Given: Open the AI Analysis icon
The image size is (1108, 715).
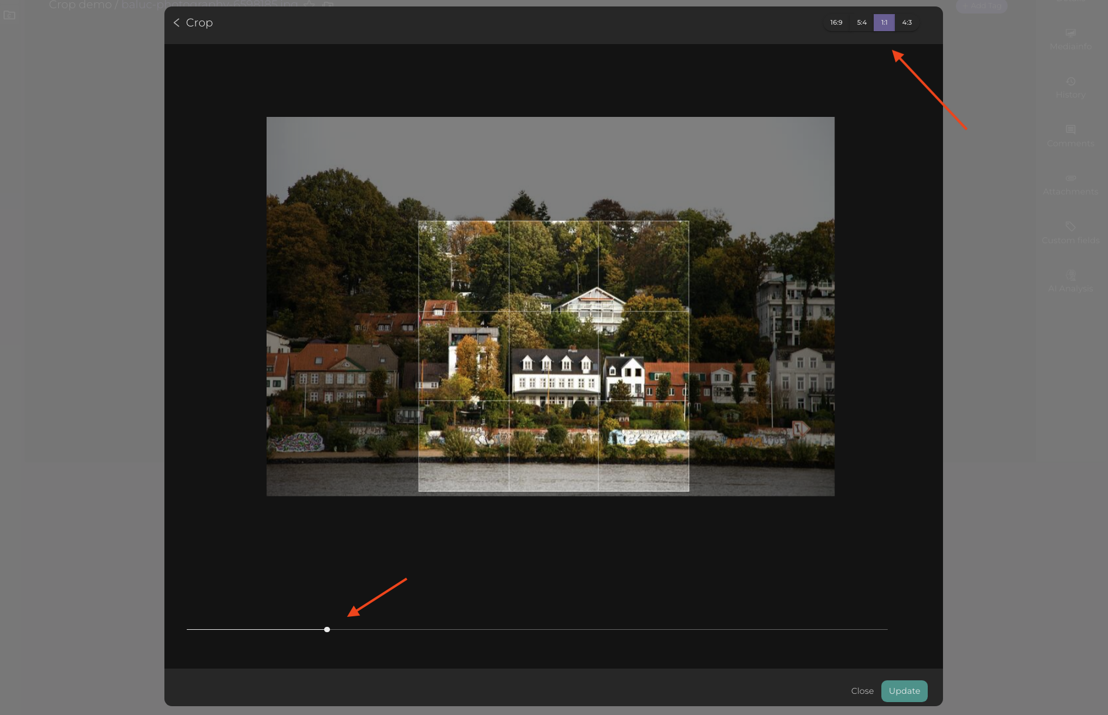Looking at the screenshot, I should point(1070,275).
